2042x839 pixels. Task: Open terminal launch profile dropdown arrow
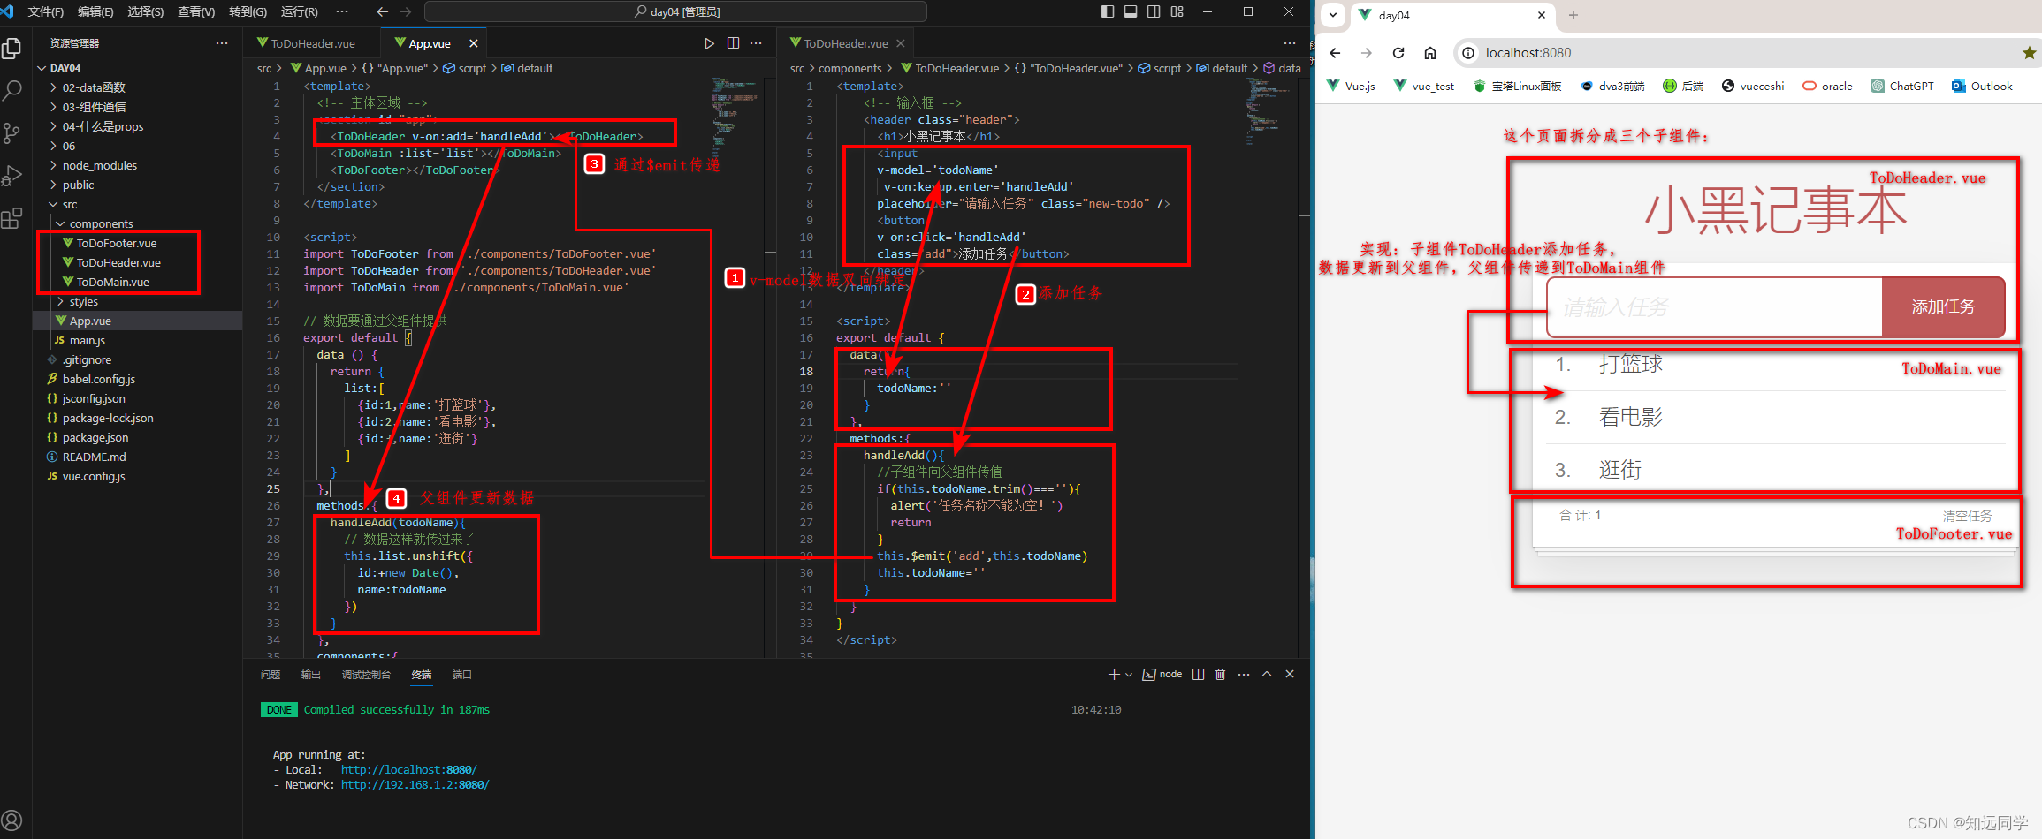tap(1129, 674)
